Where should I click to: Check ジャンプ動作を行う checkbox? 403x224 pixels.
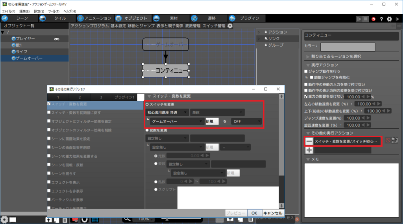point(306,71)
